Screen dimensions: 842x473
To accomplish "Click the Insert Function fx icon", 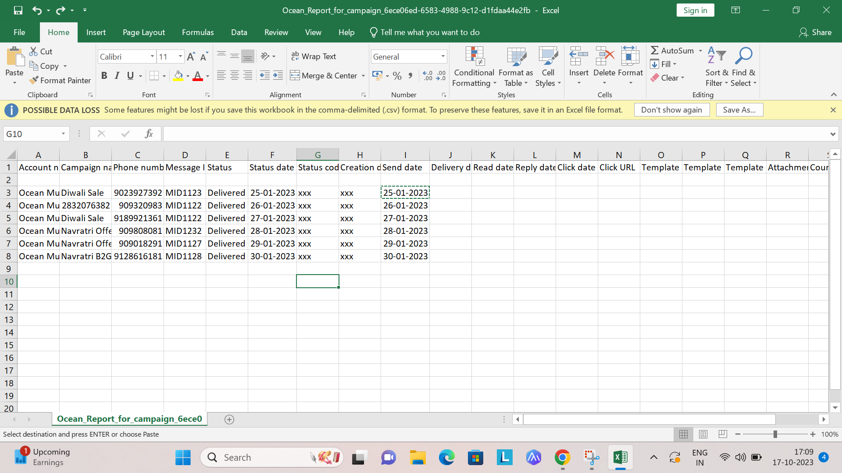I will [x=149, y=134].
